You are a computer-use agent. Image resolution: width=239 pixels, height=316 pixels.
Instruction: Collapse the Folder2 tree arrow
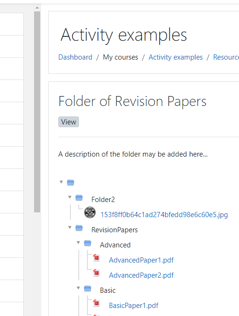click(70, 197)
